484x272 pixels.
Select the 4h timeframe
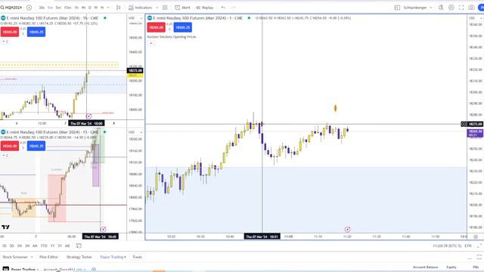[83, 8]
